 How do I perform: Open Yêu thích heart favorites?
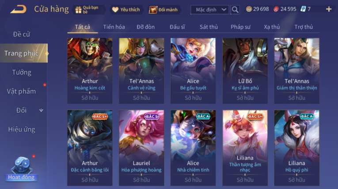115,10
